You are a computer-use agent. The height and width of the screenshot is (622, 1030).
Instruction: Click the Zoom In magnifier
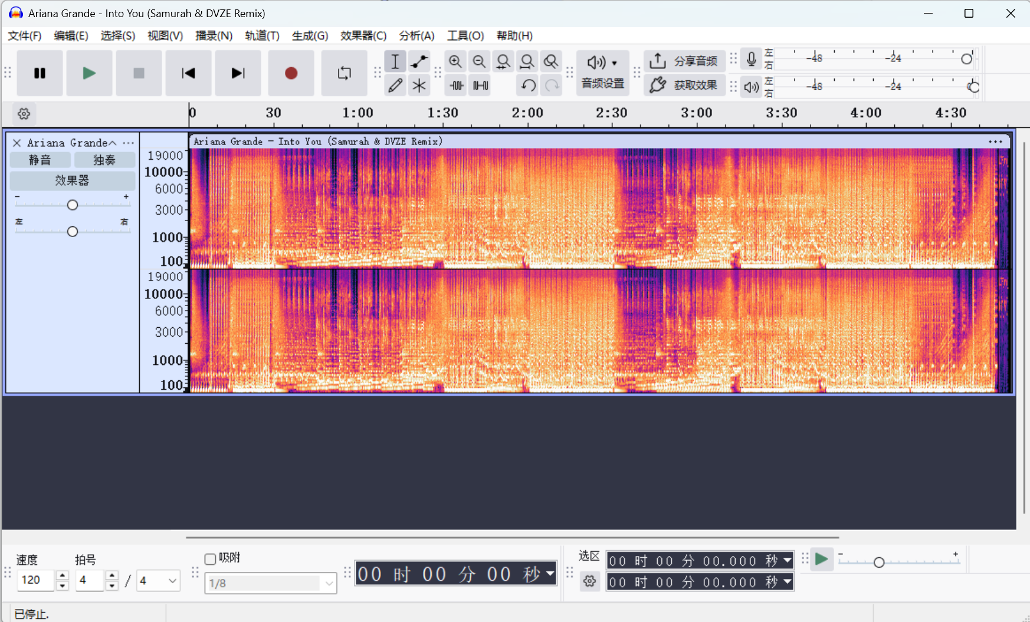click(x=455, y=61)
